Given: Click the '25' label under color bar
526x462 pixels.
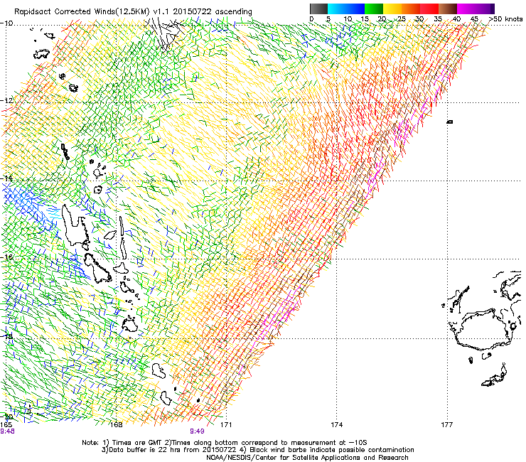Looking at the screenshot, I should (x=401, y=18).
